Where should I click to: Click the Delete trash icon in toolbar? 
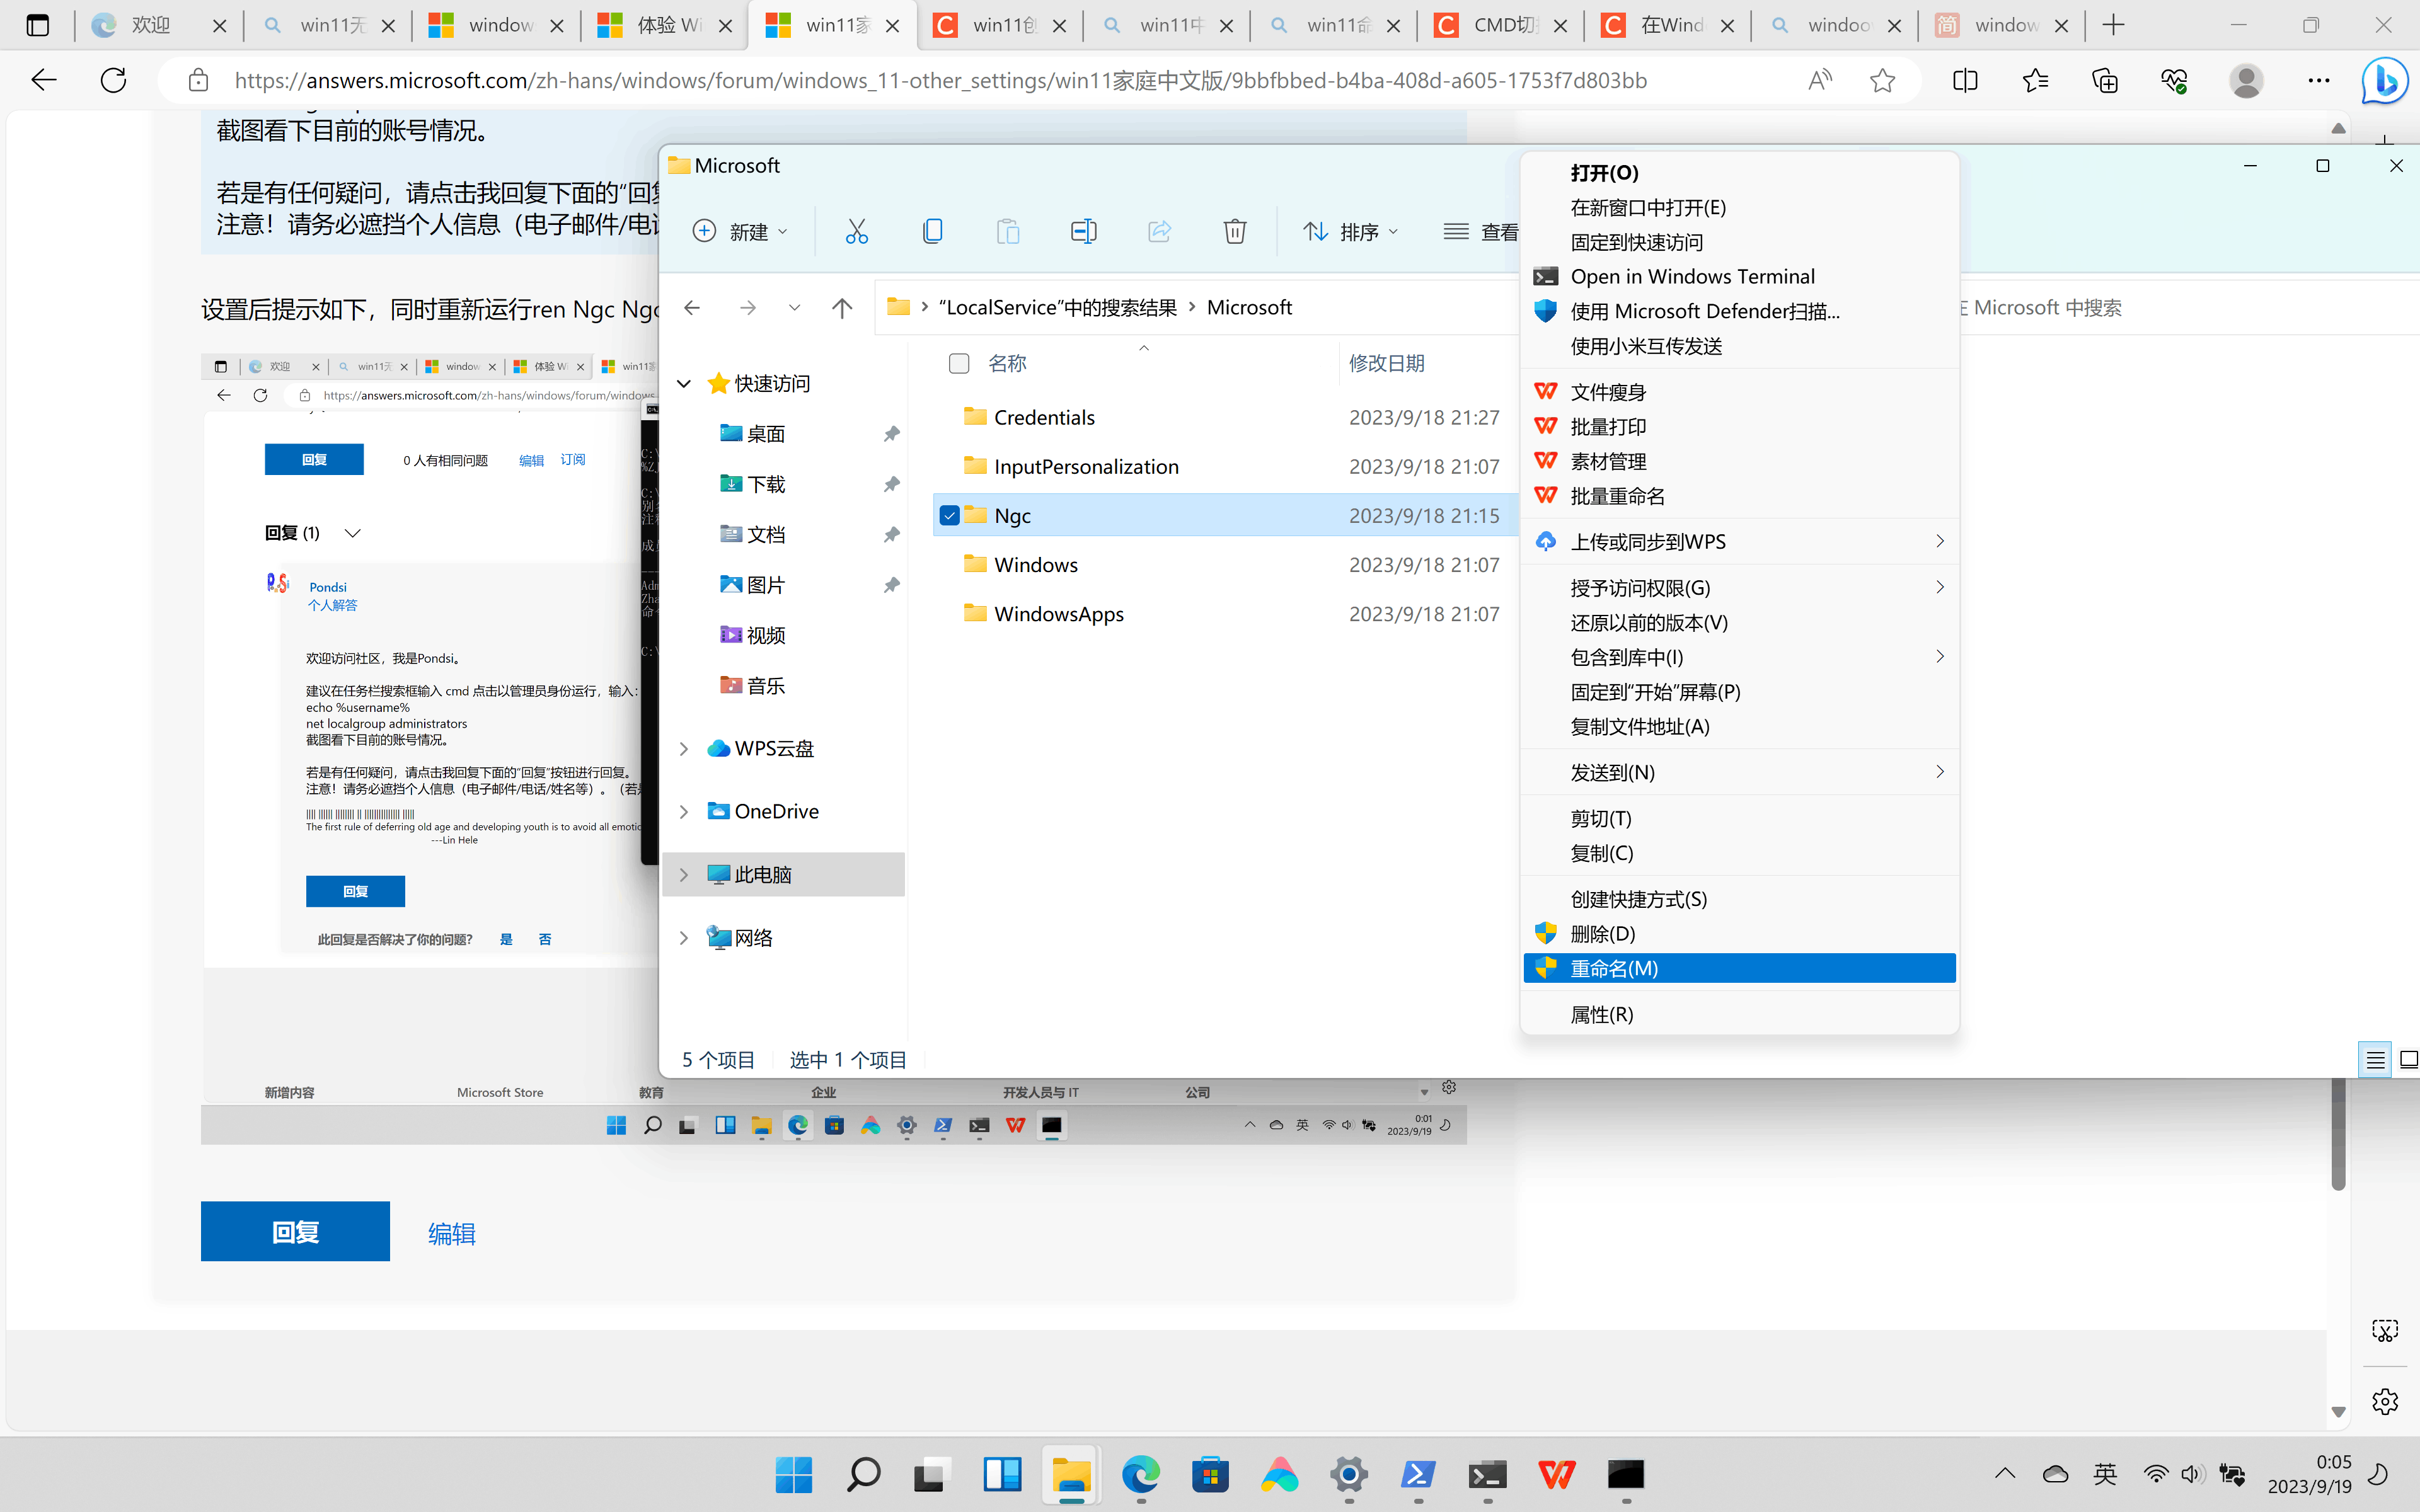[x=1234, y=231]
